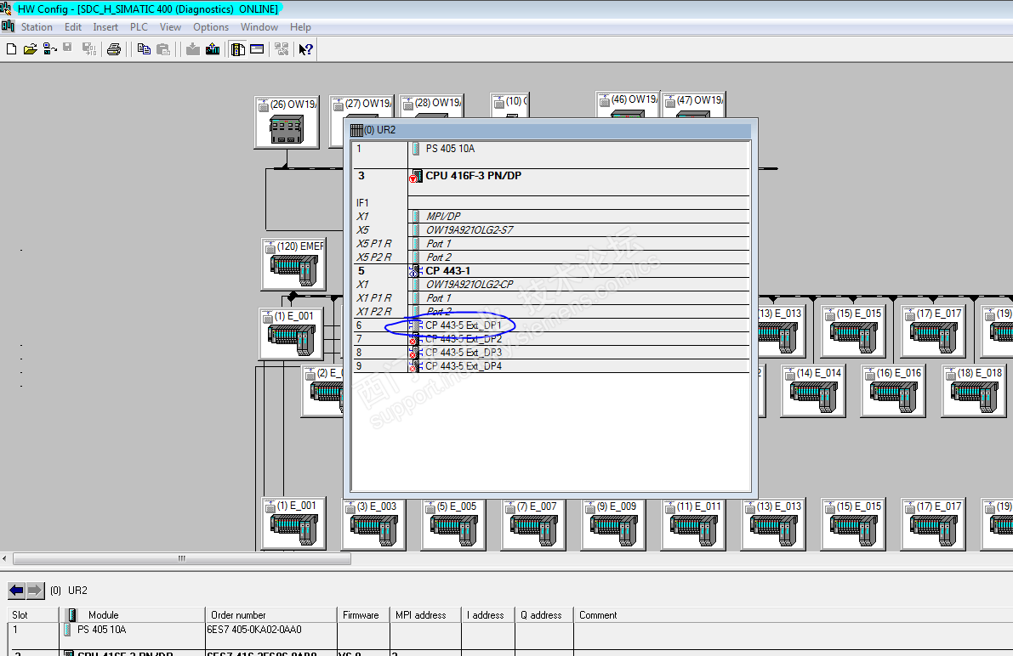Select the (14) E_014 station icon
The image size is (1013, 656).
pos(813,391)
